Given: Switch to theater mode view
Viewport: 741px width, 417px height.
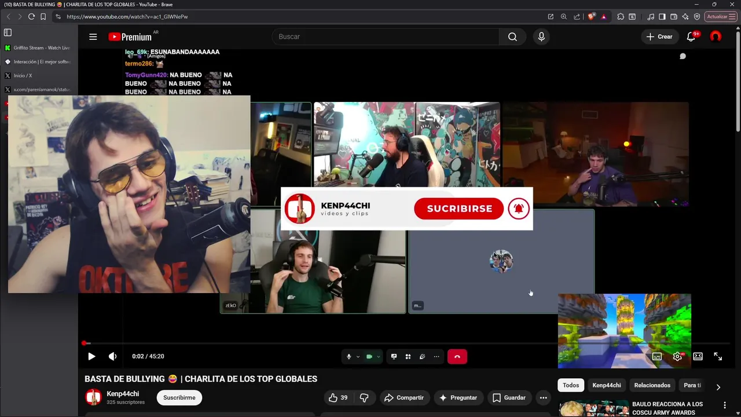Looking at the screenshot, I should click(698, 356).
